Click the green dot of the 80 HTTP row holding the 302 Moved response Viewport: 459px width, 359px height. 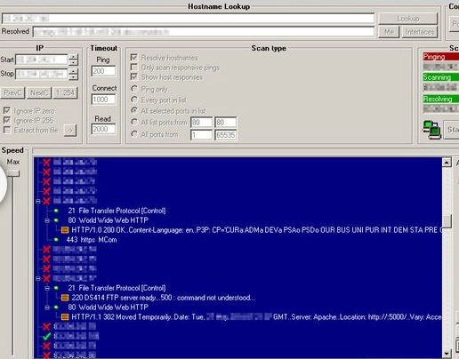point(56,307)
